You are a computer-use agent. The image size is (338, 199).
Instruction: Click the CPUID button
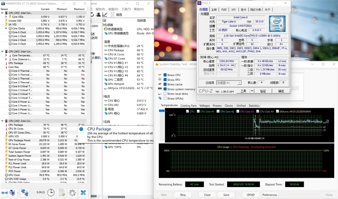pyautogui.click(x=251, y=195)
